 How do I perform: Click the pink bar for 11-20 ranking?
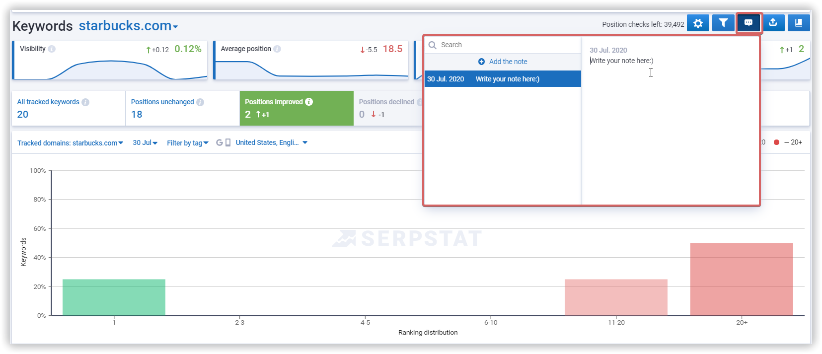(616, 297)
